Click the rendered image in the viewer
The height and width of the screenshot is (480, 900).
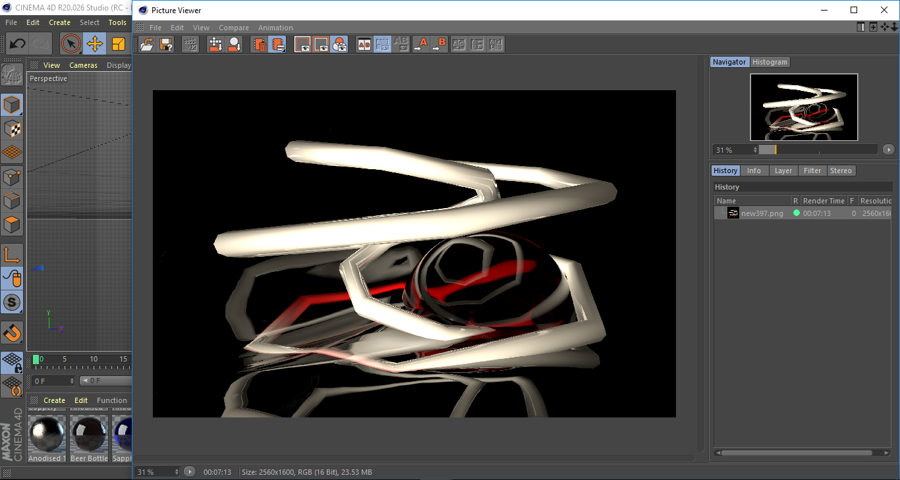(x=414, y=253)
